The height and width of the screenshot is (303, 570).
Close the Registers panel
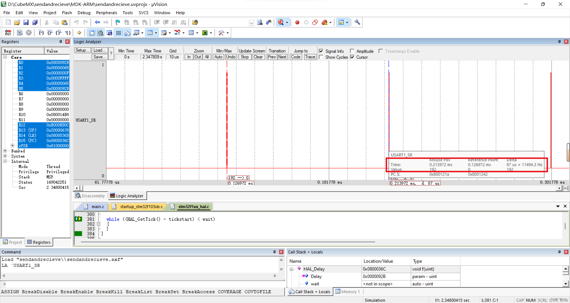tap(67, 42)
